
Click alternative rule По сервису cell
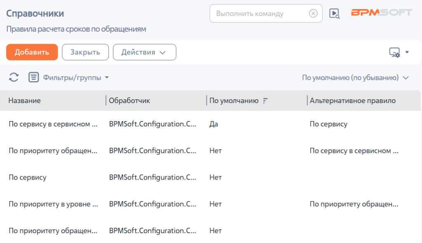pyautogui.click(x=328, y=124)
